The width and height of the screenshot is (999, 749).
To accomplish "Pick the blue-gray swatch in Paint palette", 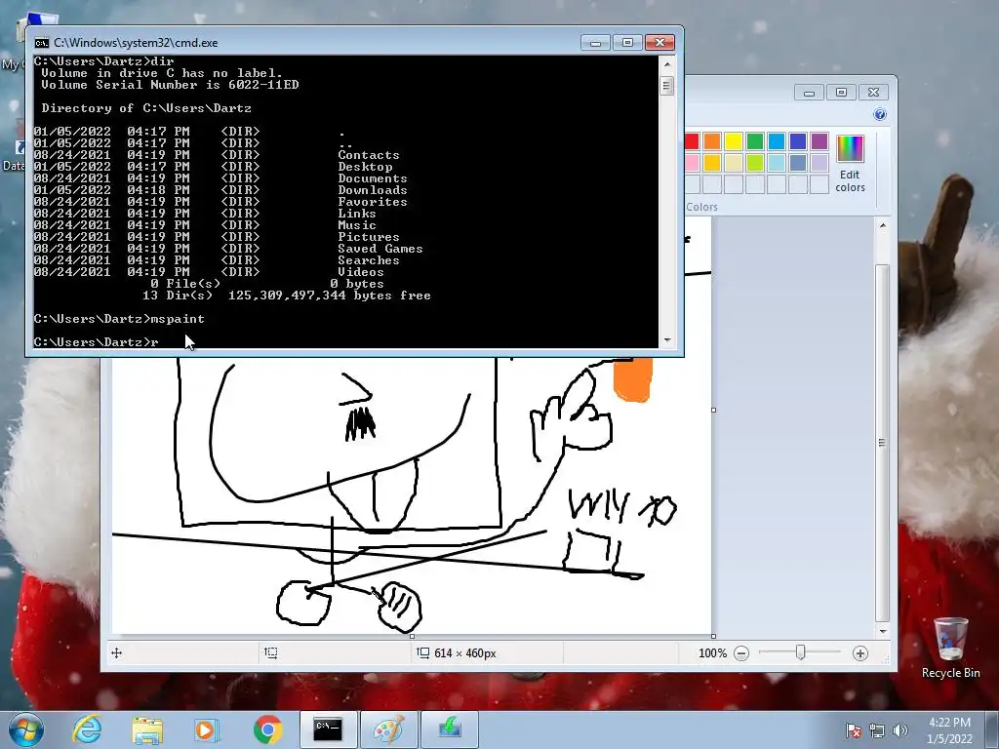I will pos(798,163).
